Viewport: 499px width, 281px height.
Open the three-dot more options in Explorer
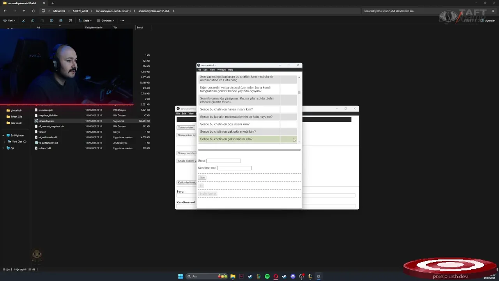pos(122,21)
